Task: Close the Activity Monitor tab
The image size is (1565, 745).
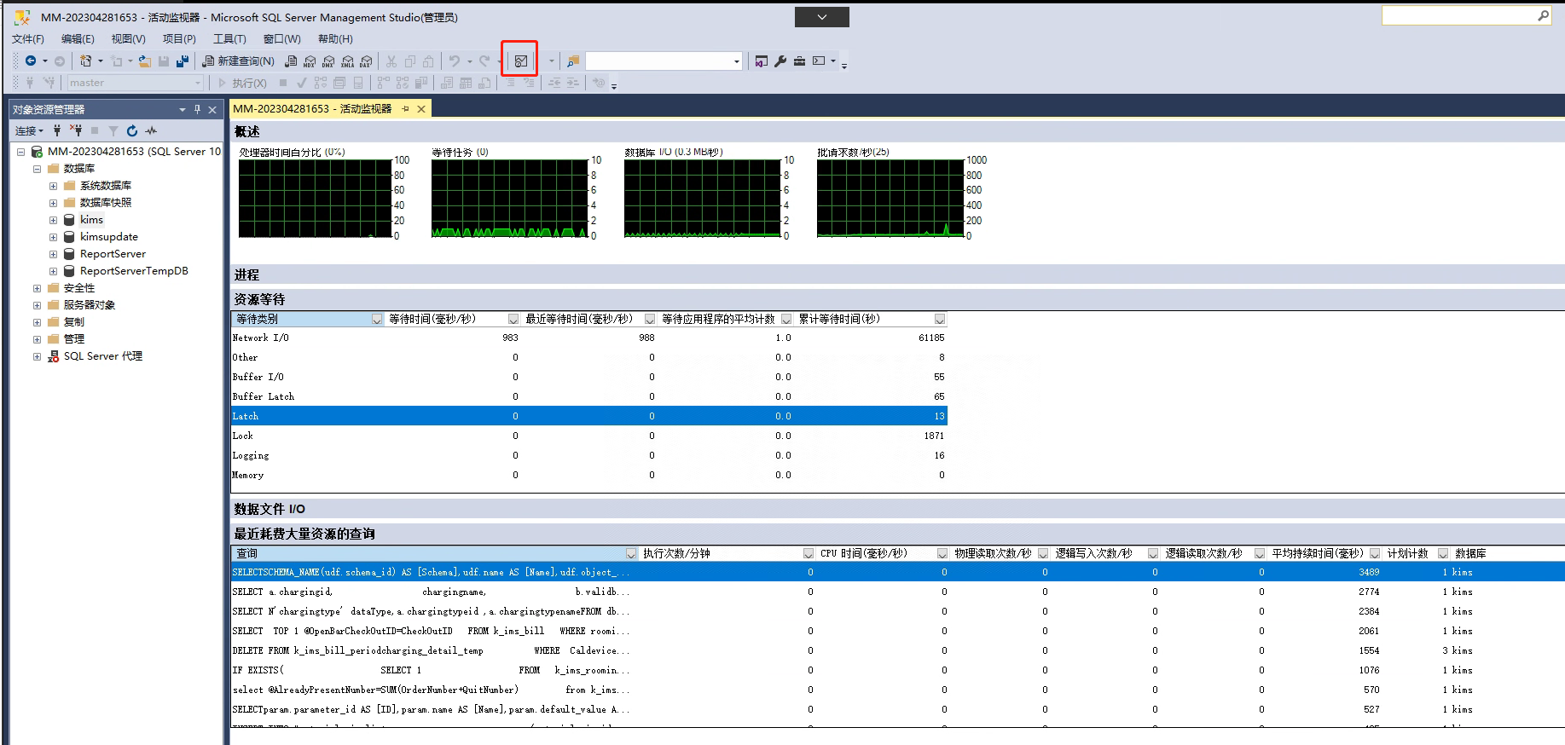Action: (421, 108)
